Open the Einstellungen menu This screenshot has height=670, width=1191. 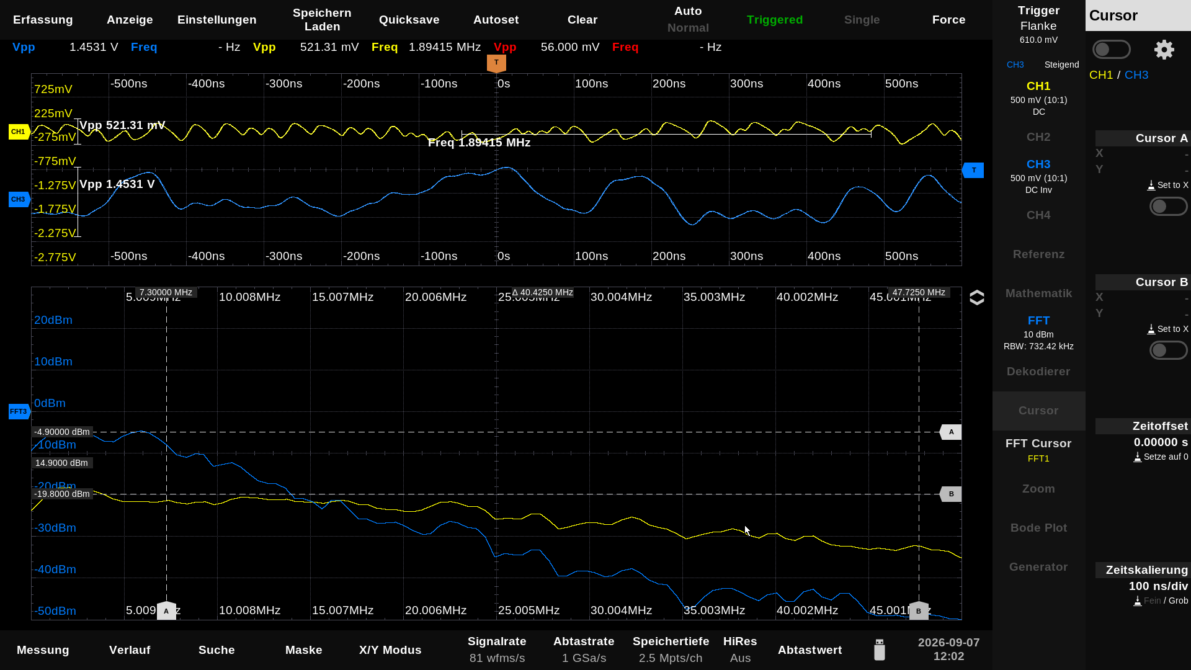point(216,20)
